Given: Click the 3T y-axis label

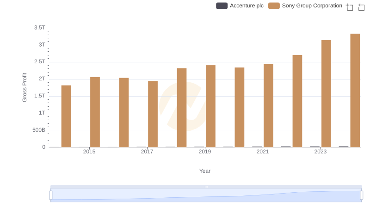Looking at the screenshot, I should pyautogui.click(x=42, y=45).
